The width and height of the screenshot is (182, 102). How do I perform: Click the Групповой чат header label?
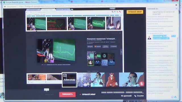[x=153, y=9]
